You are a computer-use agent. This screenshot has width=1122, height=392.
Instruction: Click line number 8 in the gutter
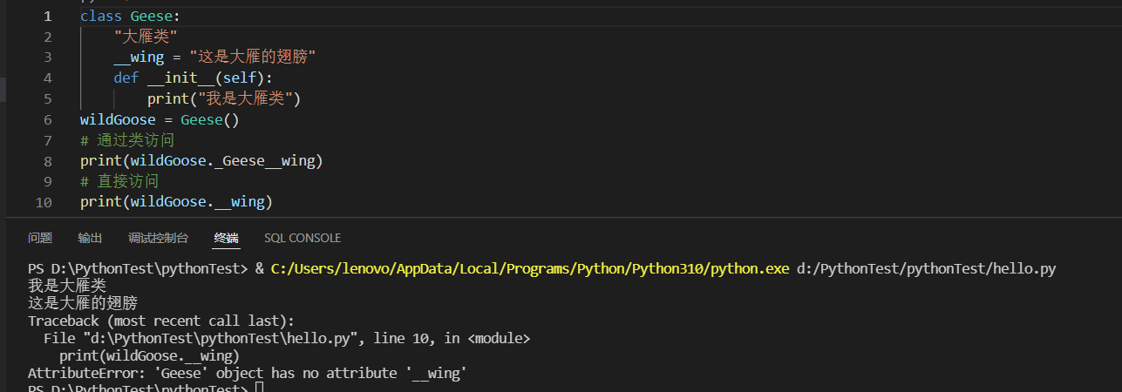[x=47, y=160]
